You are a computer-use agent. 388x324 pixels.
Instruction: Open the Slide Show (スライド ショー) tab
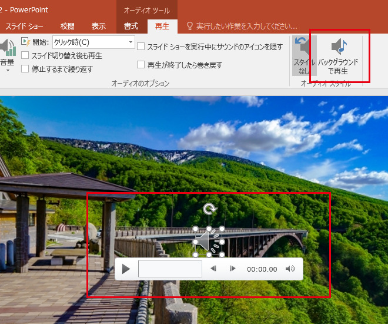tap(24, 26)
